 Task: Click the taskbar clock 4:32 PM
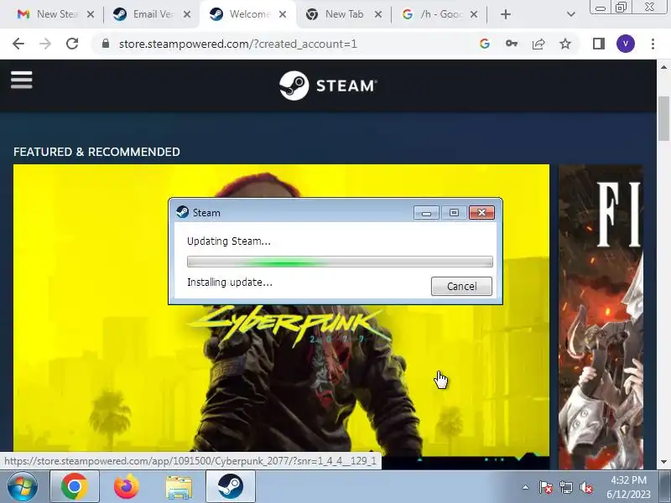click(628, 480)
